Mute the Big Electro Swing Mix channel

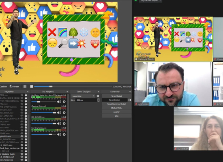coord(59,102)
